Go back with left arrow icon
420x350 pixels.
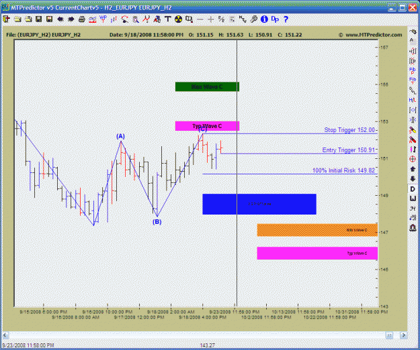pos(60,19)
